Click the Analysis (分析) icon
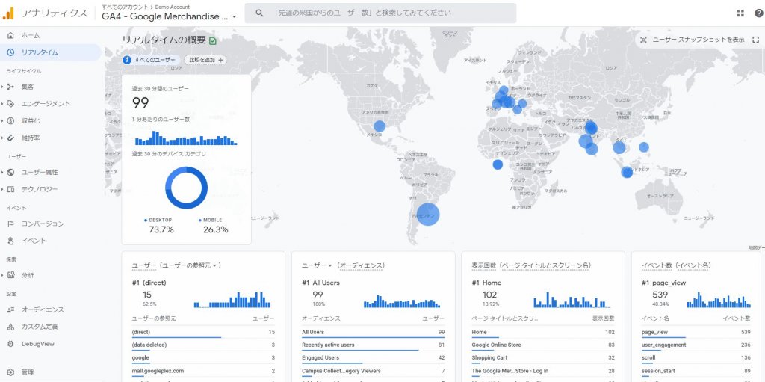This screenshot has height=382, width=765. point(10,275)
